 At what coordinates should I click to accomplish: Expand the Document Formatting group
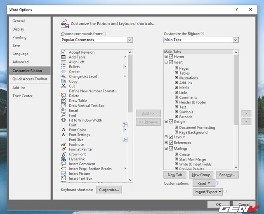pyautogui.click(x=176, y=127)
